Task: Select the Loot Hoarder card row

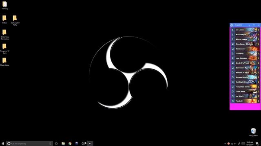Action: (x=245, y=58)
